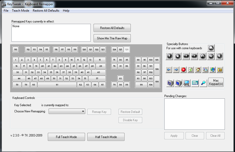Click the Mail envelope icon
This screenshot has height=152, width=235.
205,70
